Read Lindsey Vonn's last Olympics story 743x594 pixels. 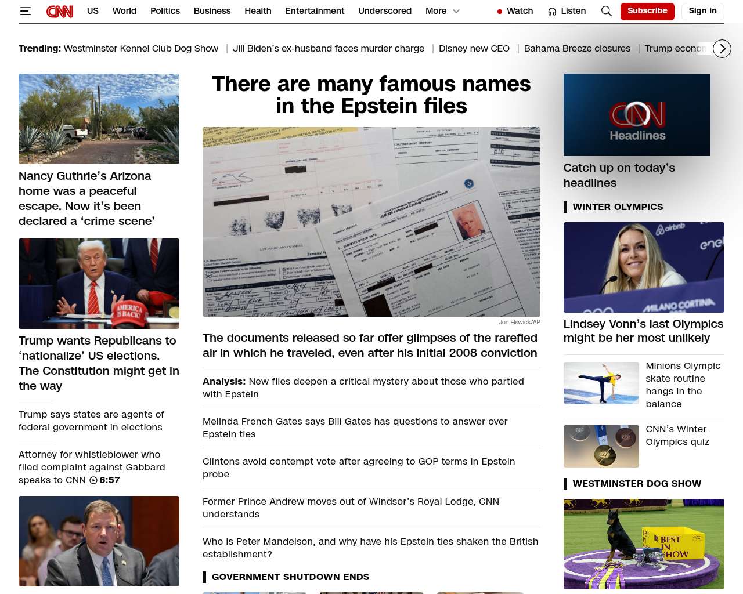[643, 331]
